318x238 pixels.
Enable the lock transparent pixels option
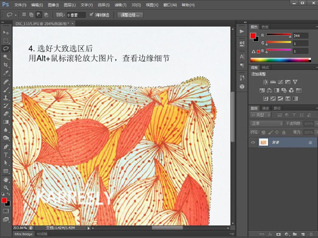[x=263, y=132]
